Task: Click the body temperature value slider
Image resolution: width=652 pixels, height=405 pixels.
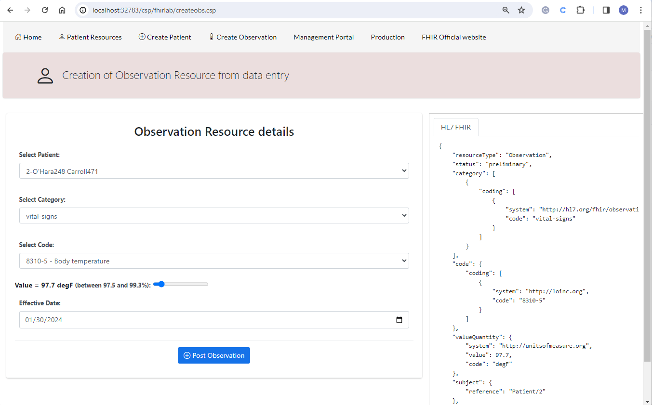Action: (181, 285)
